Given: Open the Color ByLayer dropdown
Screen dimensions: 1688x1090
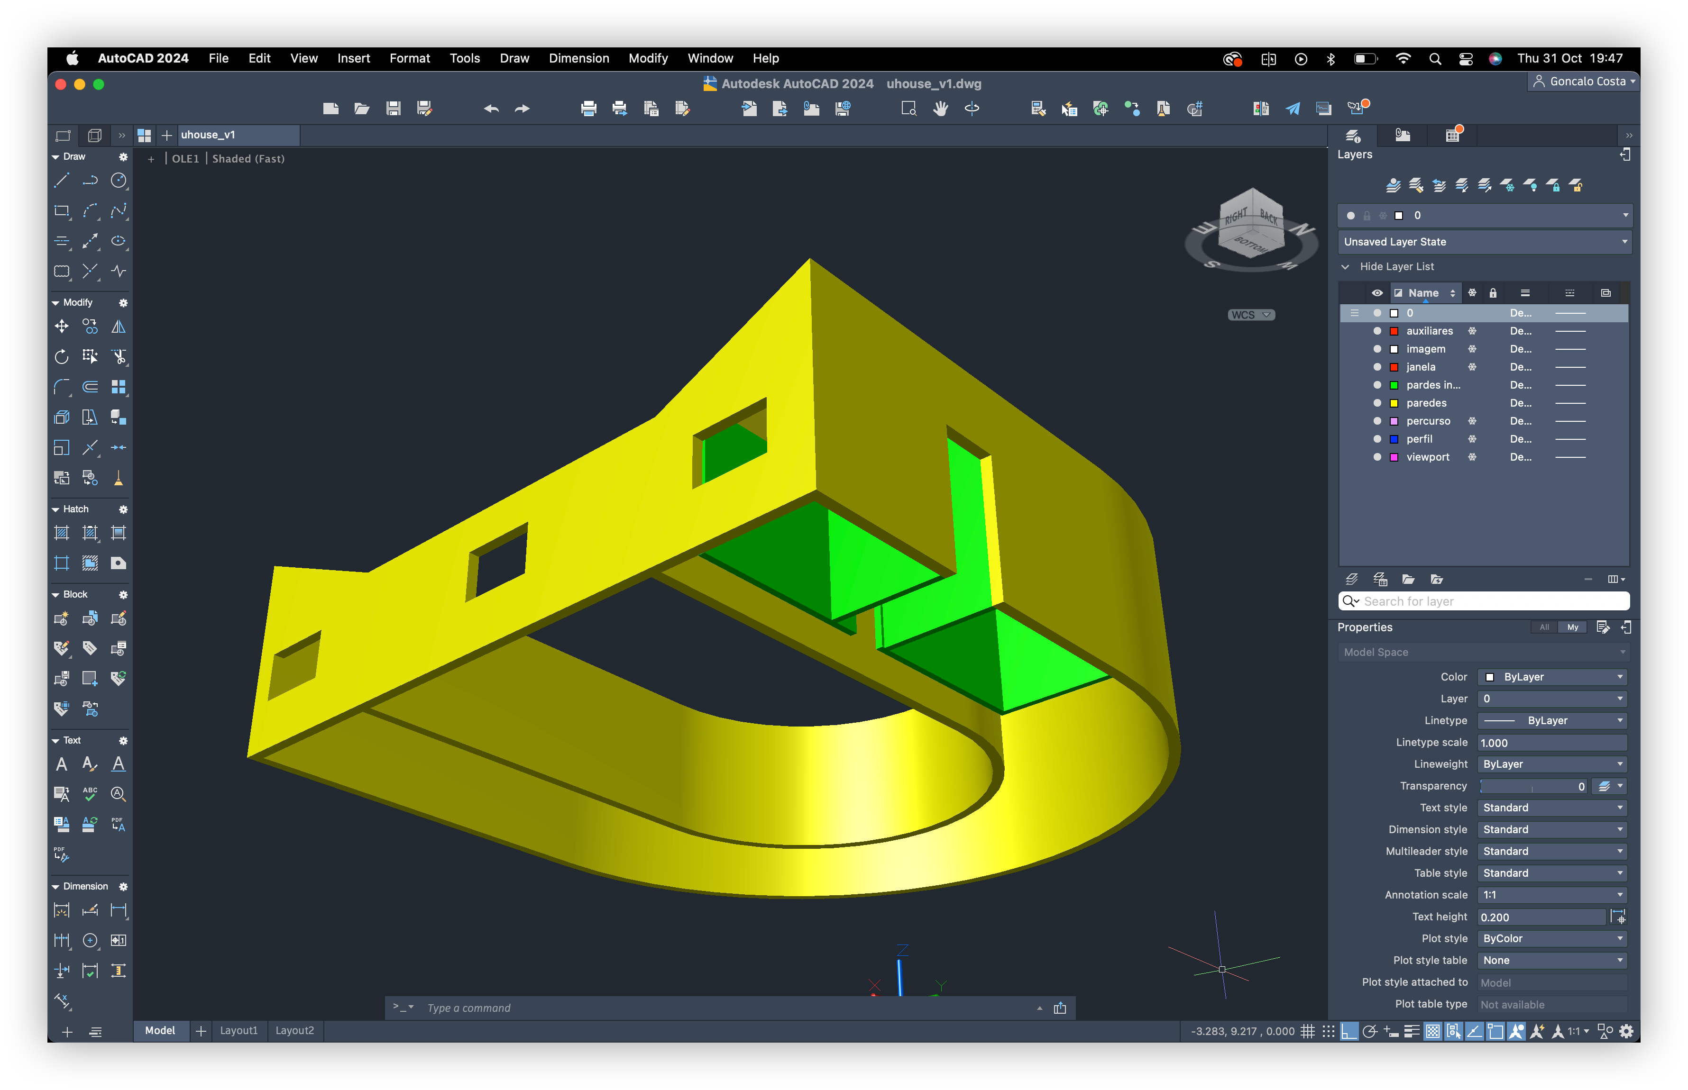Looking at the screenshot, I should pyautogui.click(x=1552, y=677).
